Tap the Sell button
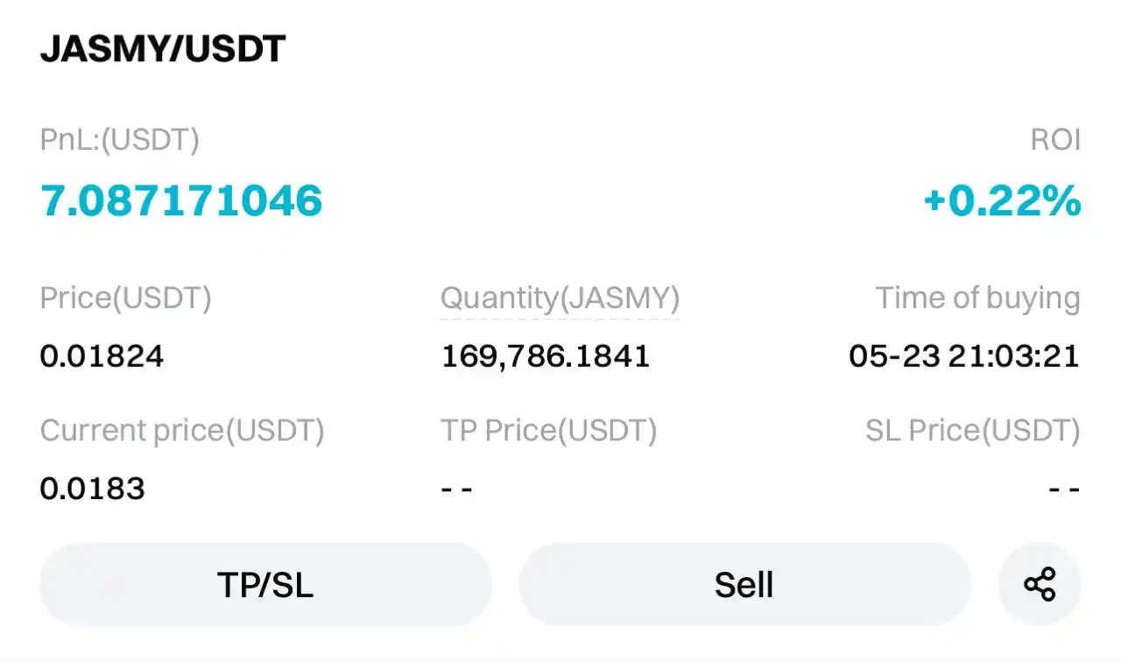The height and width of the screenshot is (662, 1121). [x=744, y=584]
